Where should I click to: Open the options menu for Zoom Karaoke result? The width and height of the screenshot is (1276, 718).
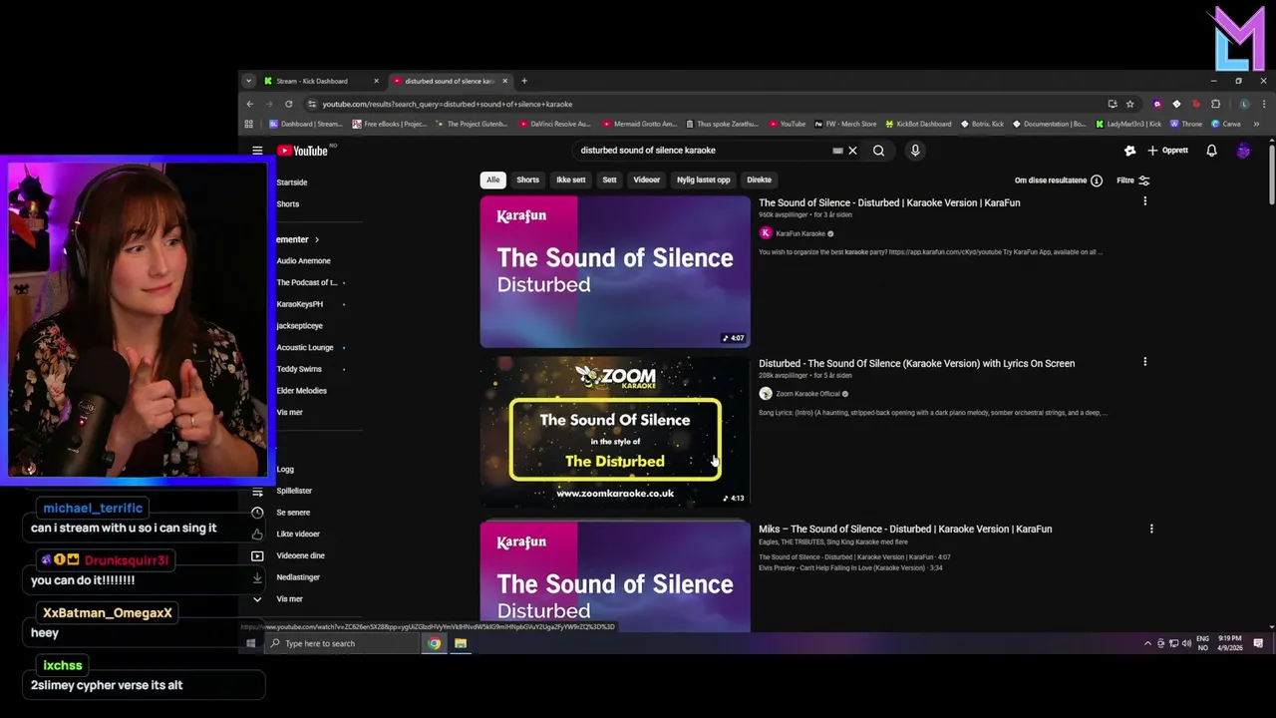(1144, 362)
